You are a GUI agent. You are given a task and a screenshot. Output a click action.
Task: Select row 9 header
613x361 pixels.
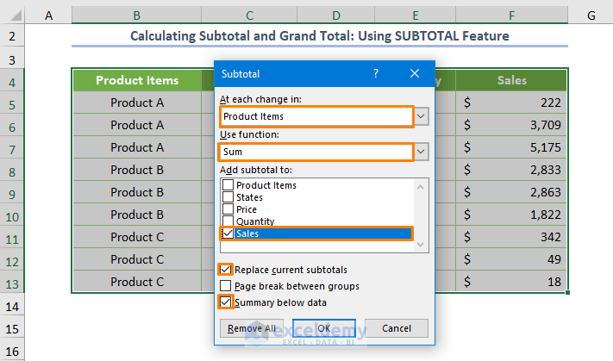point(13,192)
